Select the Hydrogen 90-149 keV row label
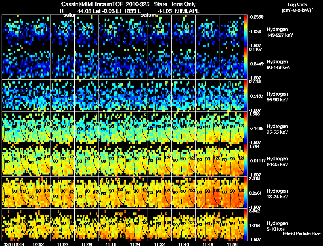This screenshot has height=246, width=323. [x=278, y=65]
